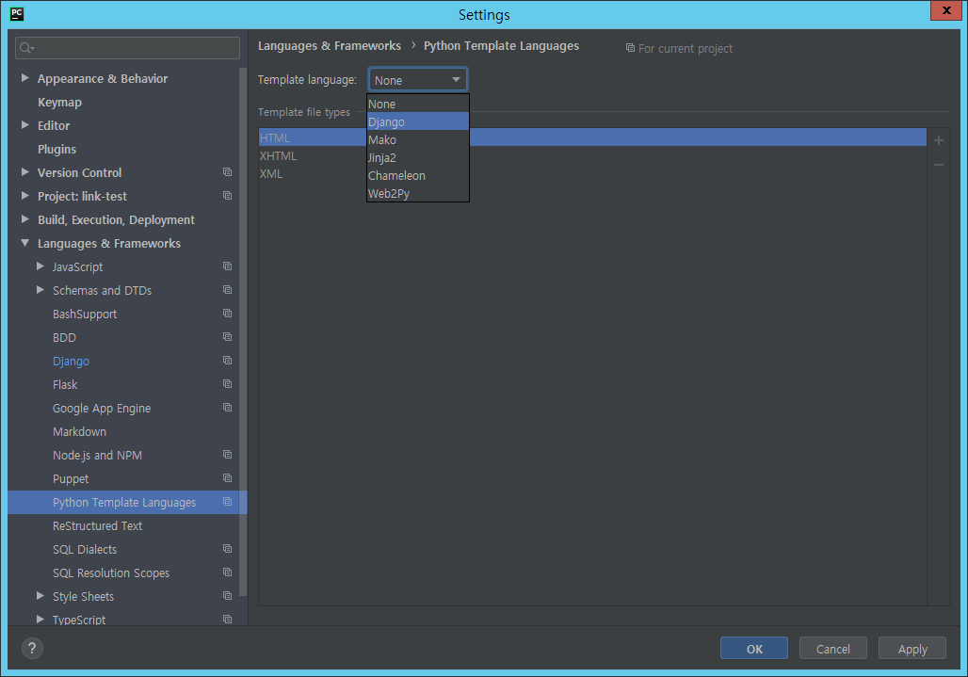Image resolution: width=968 pixels, height=677 pixels.
Task: Click project-level icon beside JavaScript
Action: (x=227, y=266)
